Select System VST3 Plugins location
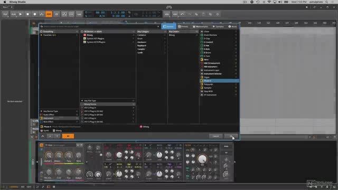 click(108, 42)
